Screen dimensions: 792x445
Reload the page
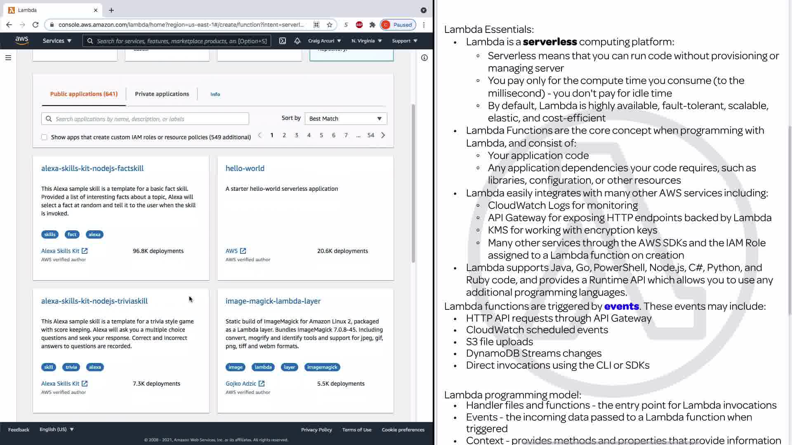coord(35,25)
